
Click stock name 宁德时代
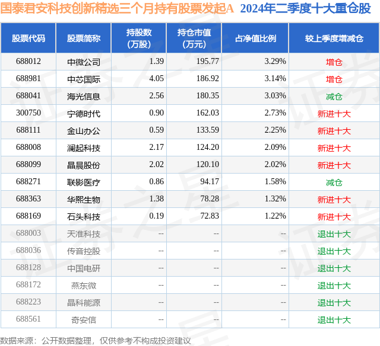(84, 114)
